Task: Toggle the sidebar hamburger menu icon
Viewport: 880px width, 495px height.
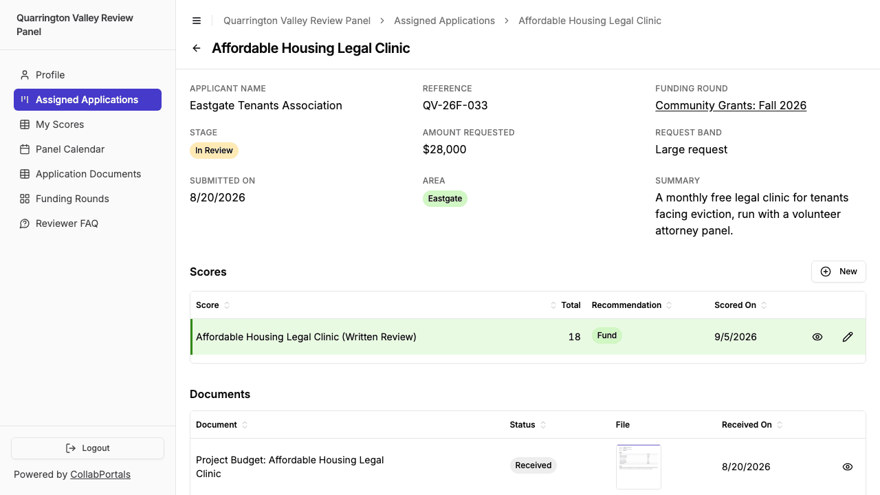Action: 197,21
